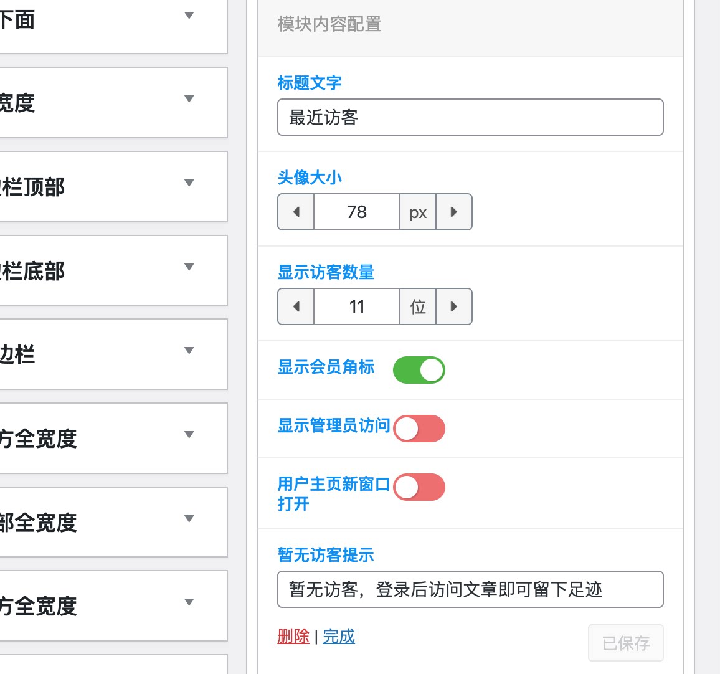Screen dimensions: 720x674
Task: Click the 显示访客数量 label
Action: coord(326,272)
